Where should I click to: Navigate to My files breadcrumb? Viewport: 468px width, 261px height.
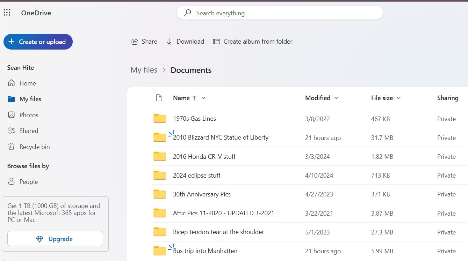[144, 70]
